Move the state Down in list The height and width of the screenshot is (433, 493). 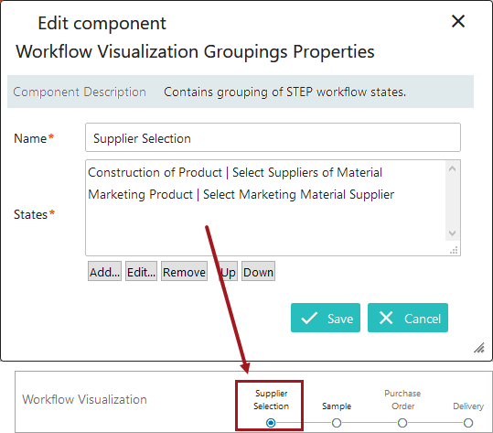coord(258,271)
